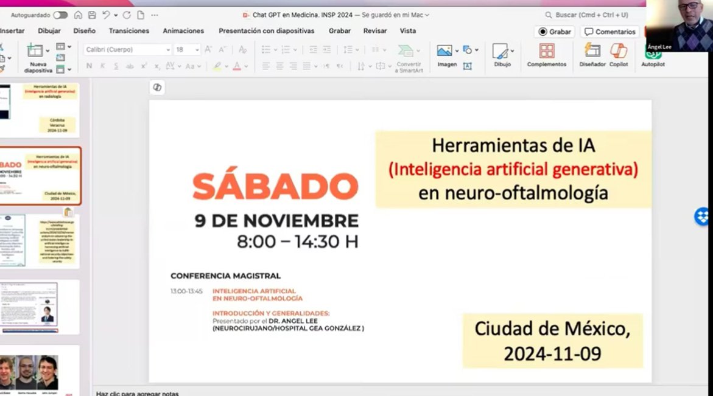713x396 pixels.
Task: Expand the Calibri (Cuerpo) font dropdown
Action: pos(168,50)
